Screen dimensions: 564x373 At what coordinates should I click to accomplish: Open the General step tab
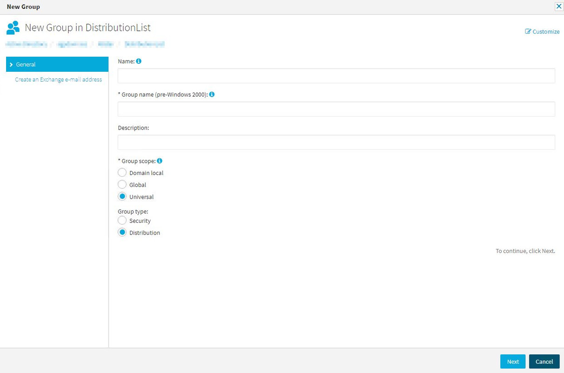click(x=57, y=64)
